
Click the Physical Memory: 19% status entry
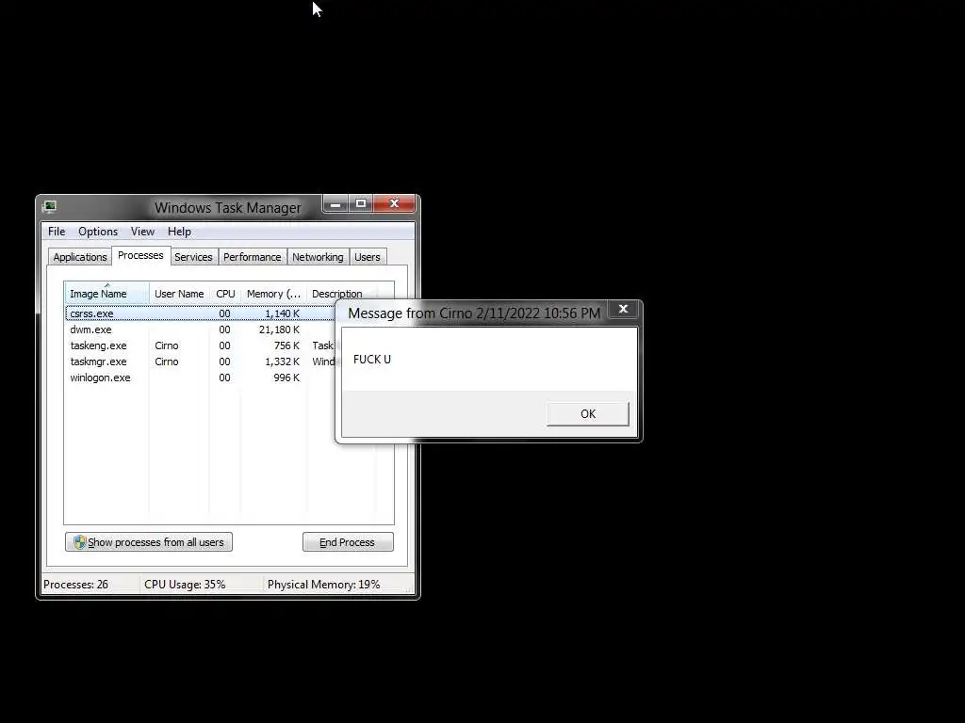point(324,585)
